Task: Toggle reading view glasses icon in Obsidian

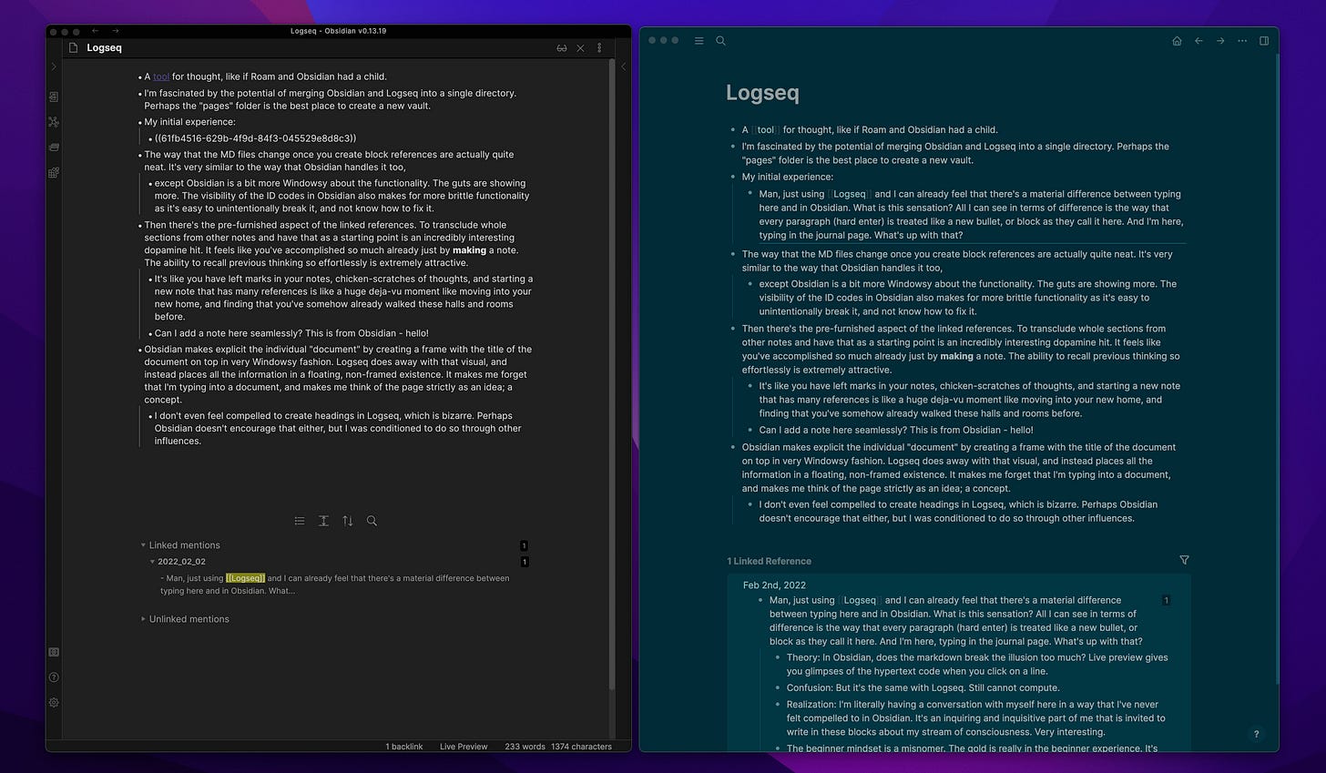Action: [562, 48]
